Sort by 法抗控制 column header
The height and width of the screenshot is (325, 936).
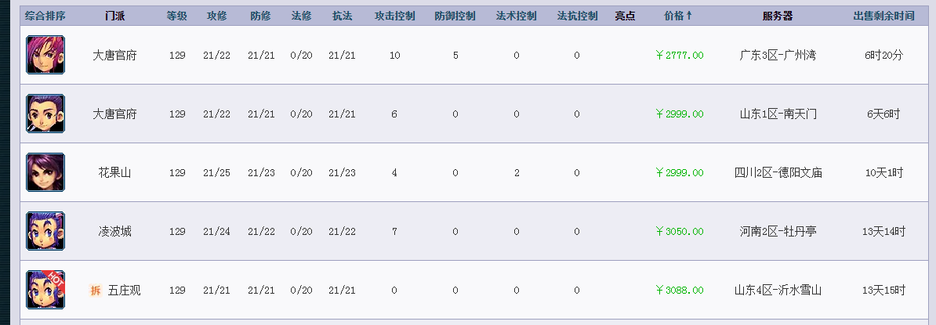click(x=577, y=16)
